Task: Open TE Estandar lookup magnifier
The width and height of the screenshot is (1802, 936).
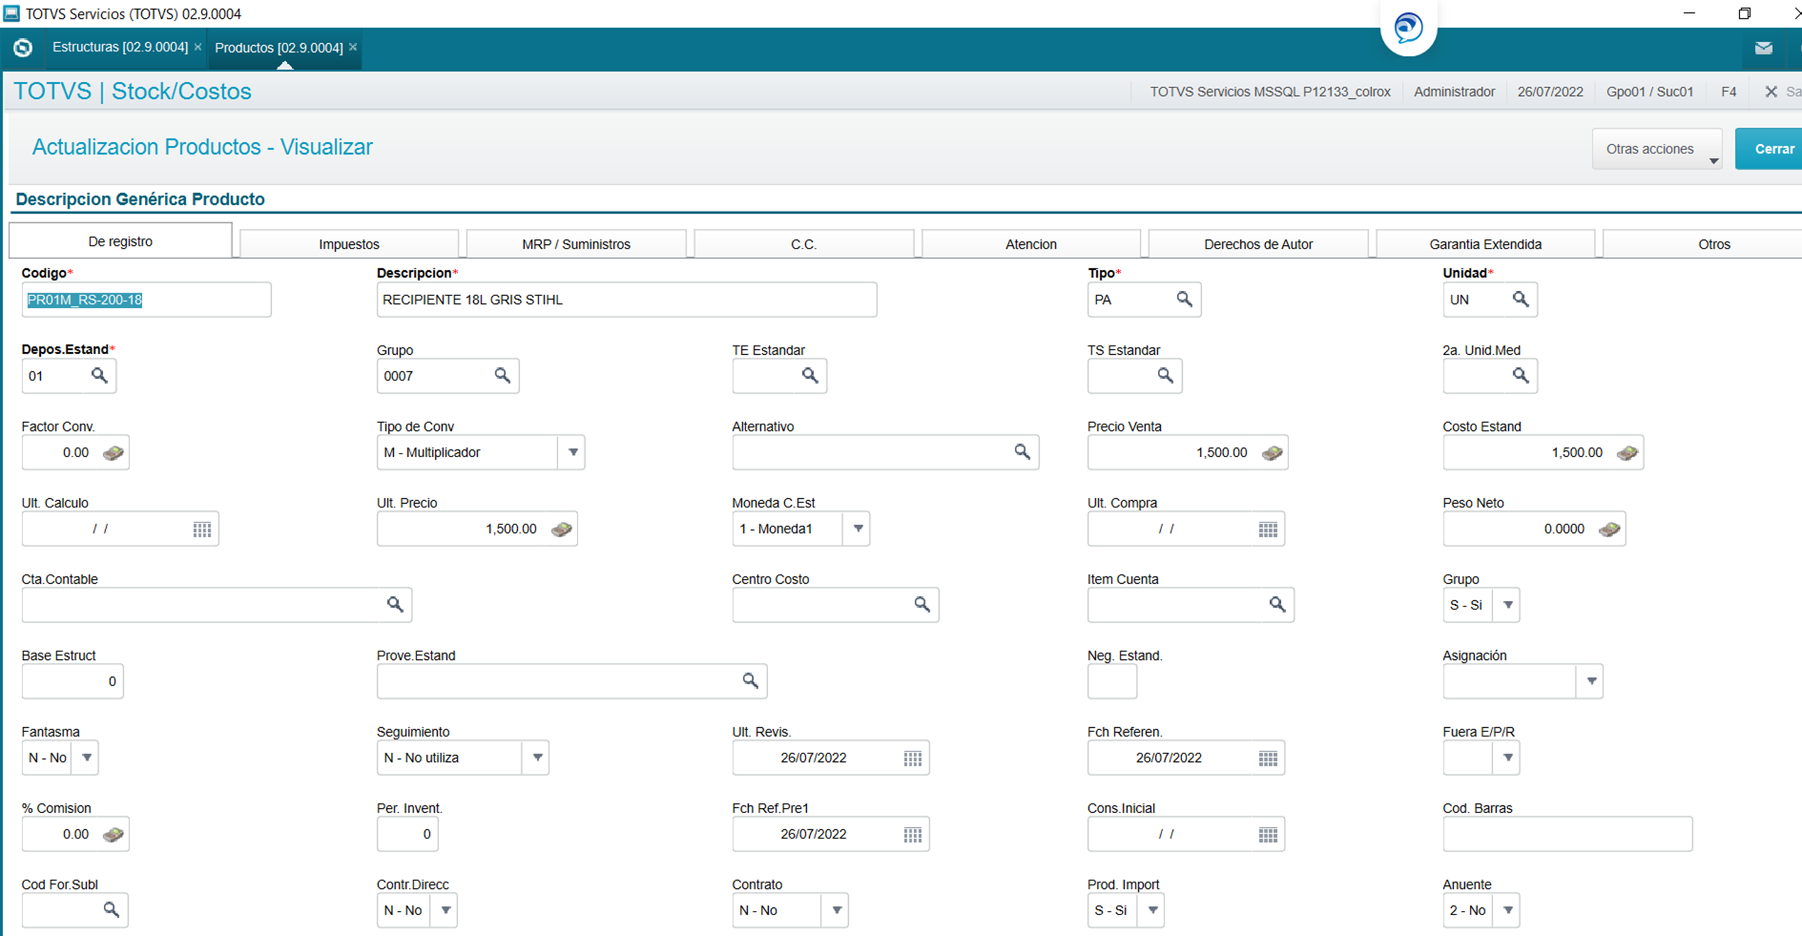Action: point(810,375)
